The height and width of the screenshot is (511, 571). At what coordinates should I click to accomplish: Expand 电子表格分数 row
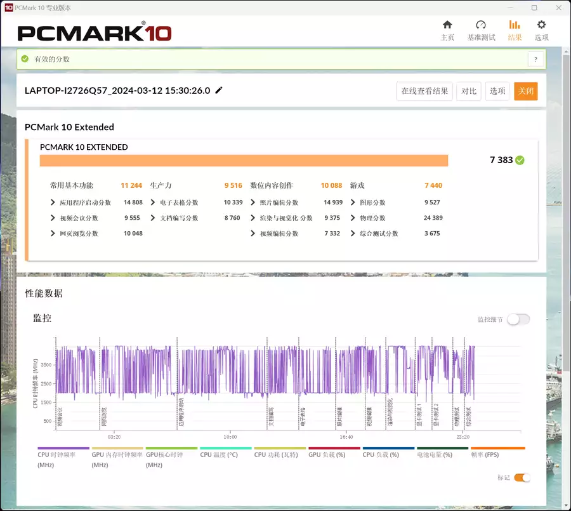tap(153, 202)
